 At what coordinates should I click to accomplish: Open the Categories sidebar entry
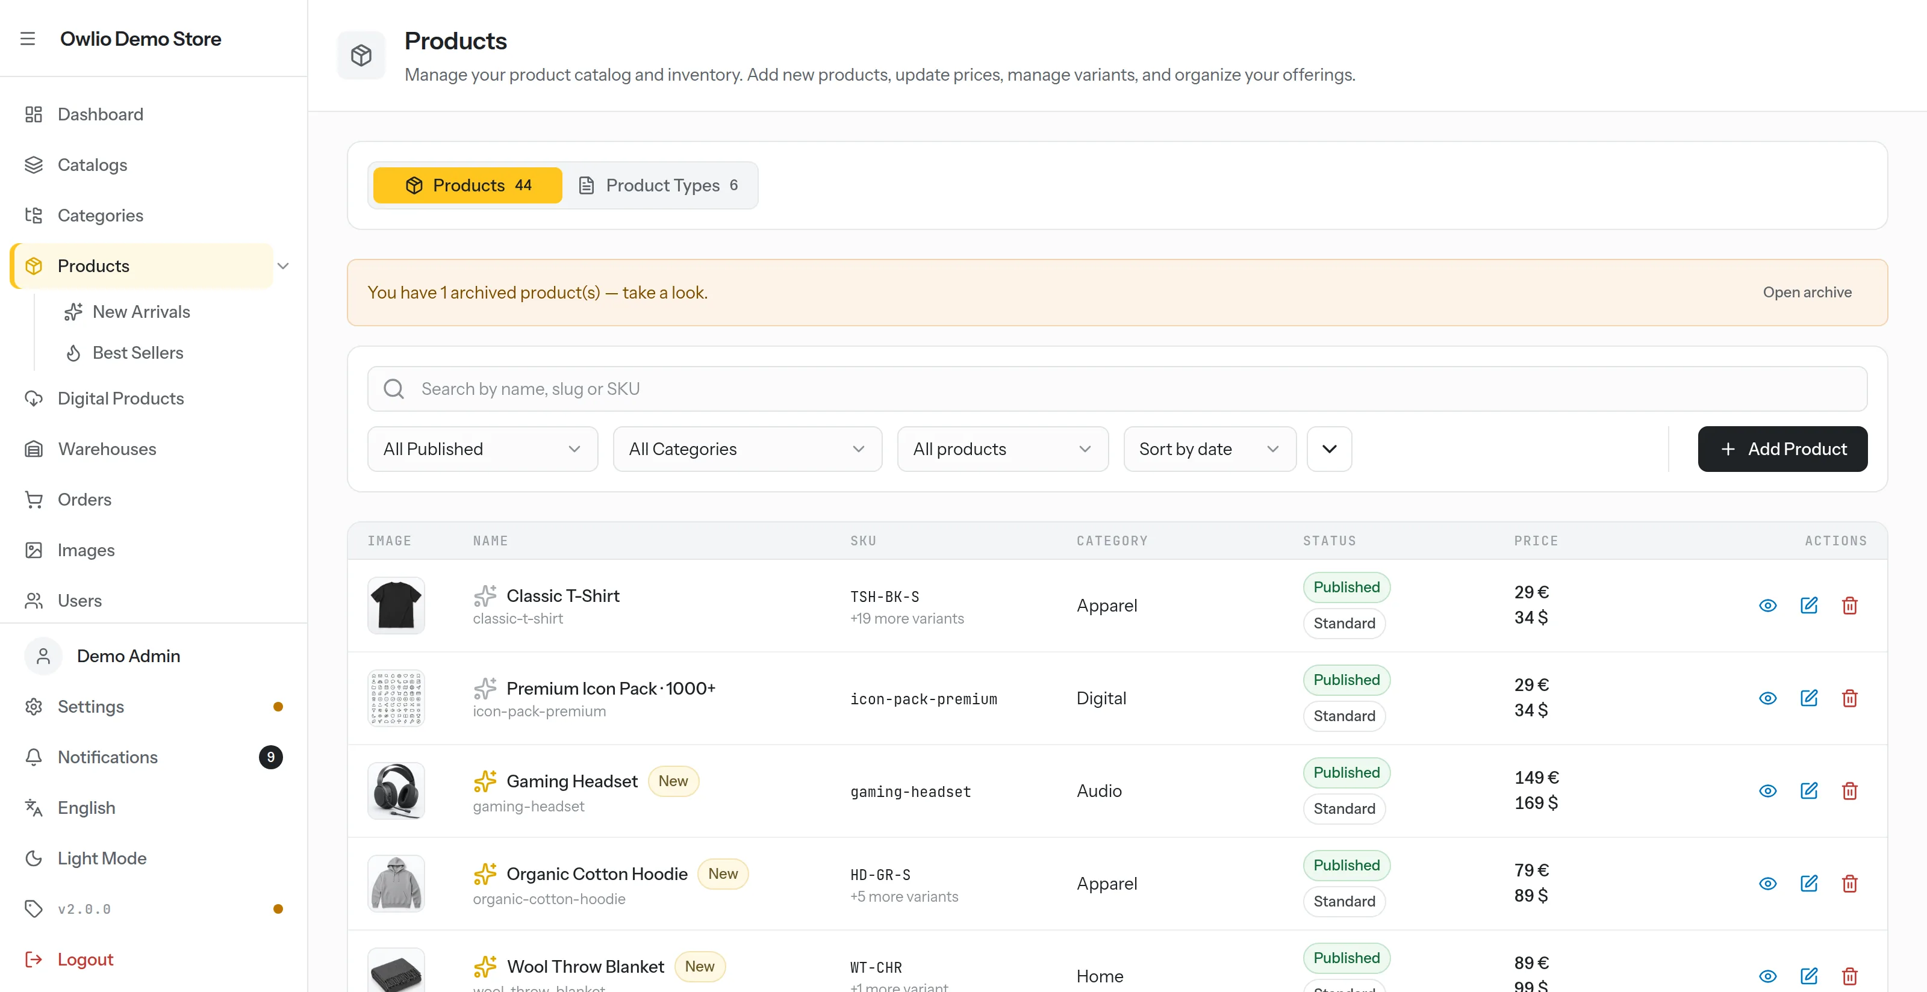point(154,215)
